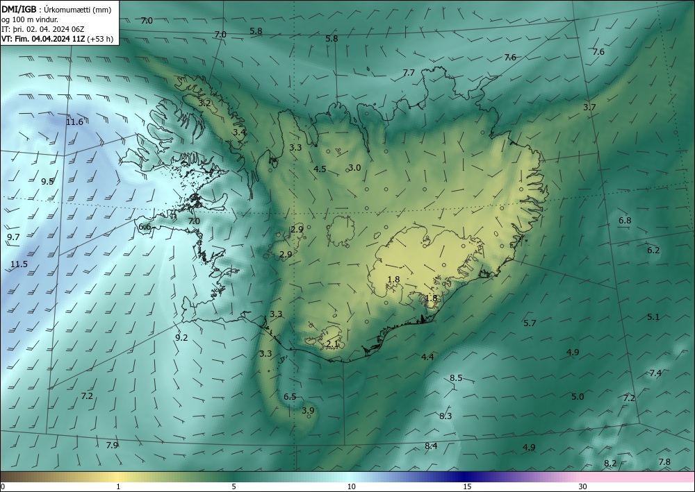695x492 pixels.
Task: Click the 3.9 value on the map
Action: click(308, 411)
